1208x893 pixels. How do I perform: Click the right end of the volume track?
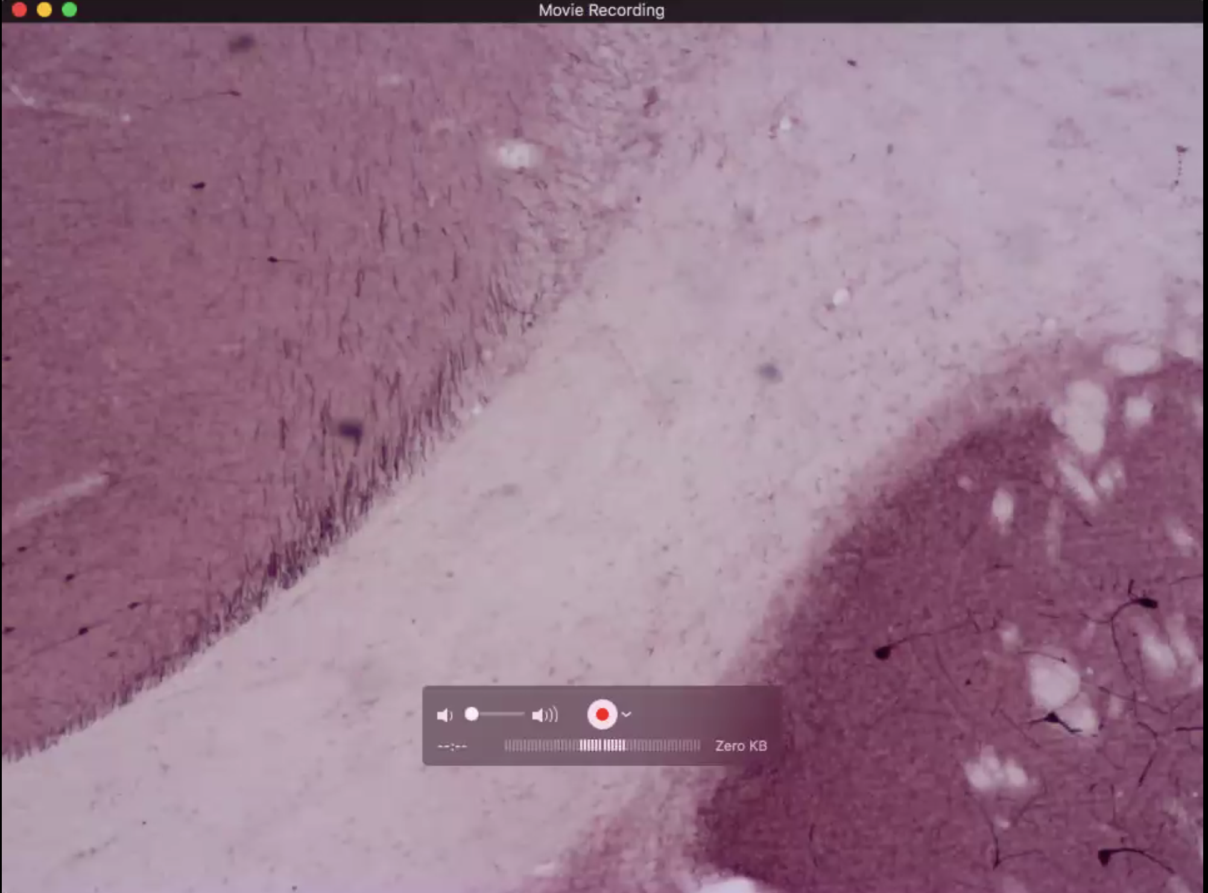tap(522, 714)
